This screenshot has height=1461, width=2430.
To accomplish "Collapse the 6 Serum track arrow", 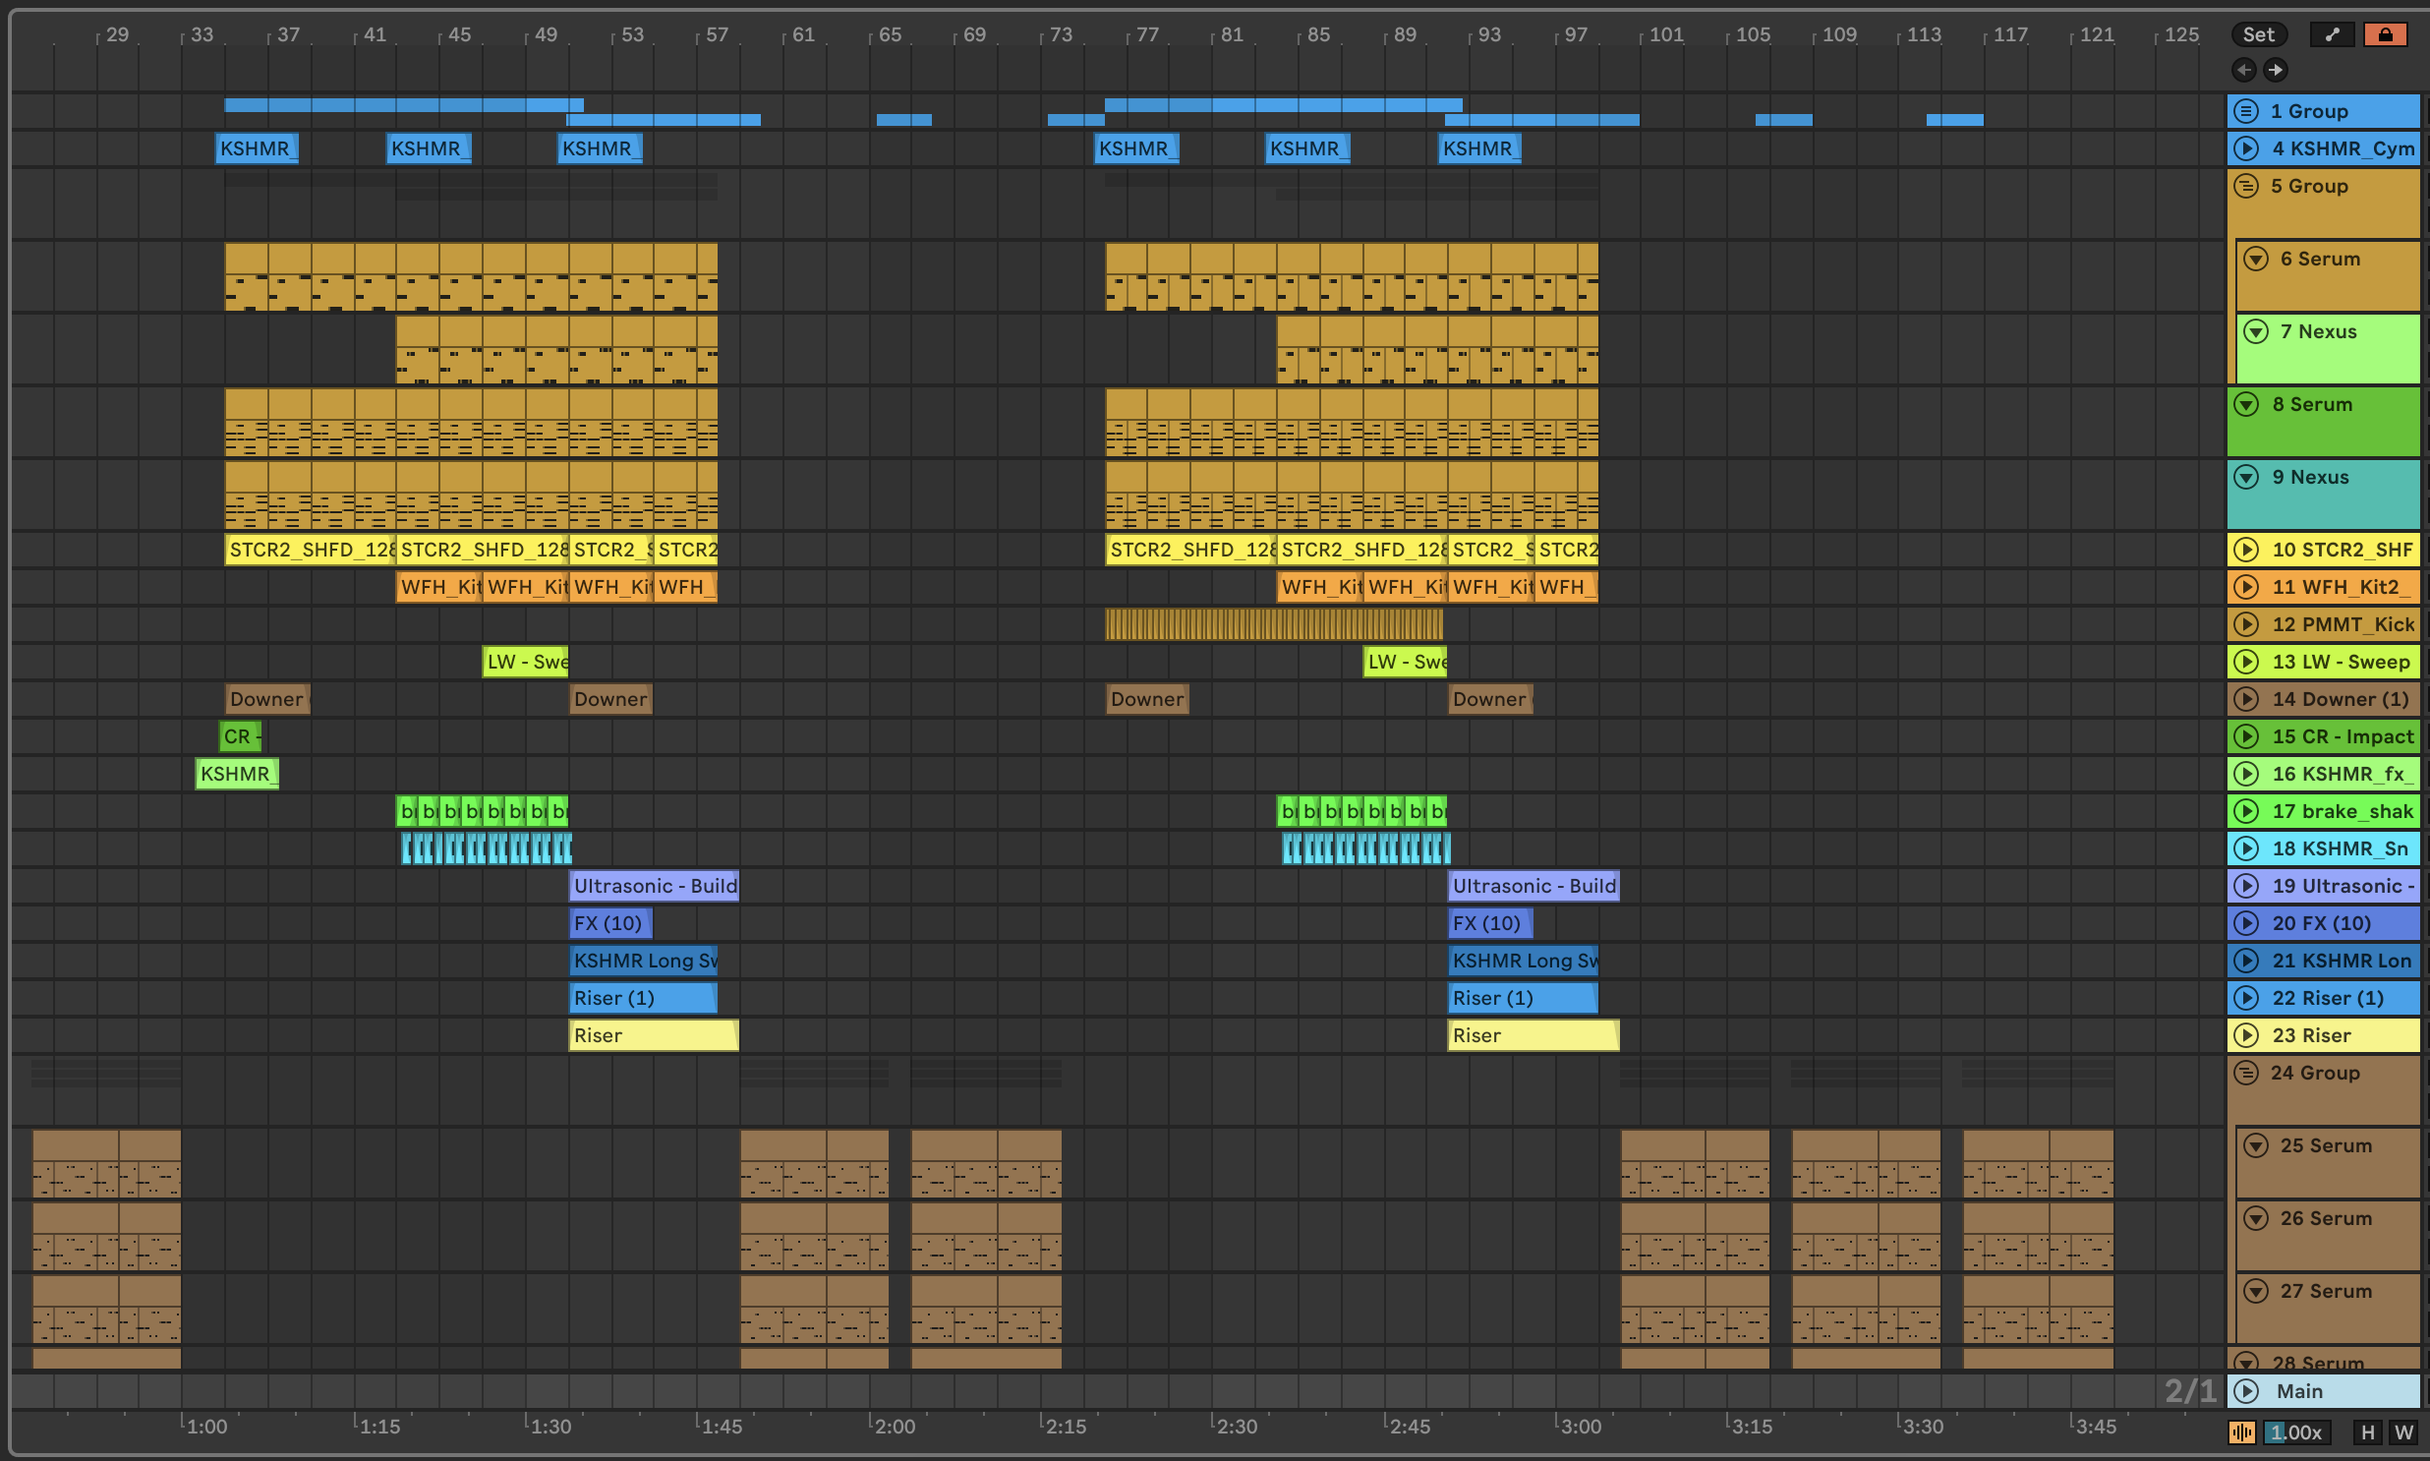I will 2256,259.
